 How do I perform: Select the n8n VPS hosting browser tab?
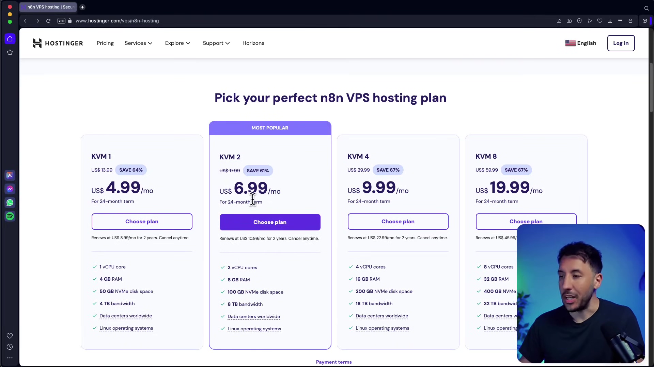point(48,7)
